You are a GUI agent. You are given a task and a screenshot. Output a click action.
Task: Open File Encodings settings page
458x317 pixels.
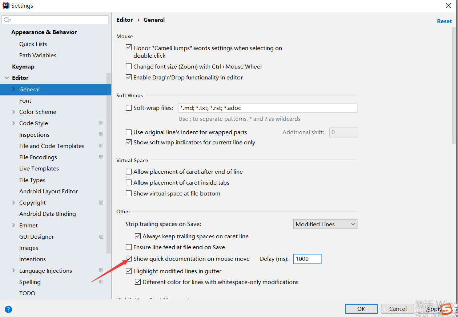coord(38,157)
